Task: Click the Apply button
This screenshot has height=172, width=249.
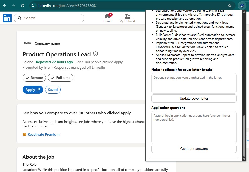Action: tap(33, 90)
